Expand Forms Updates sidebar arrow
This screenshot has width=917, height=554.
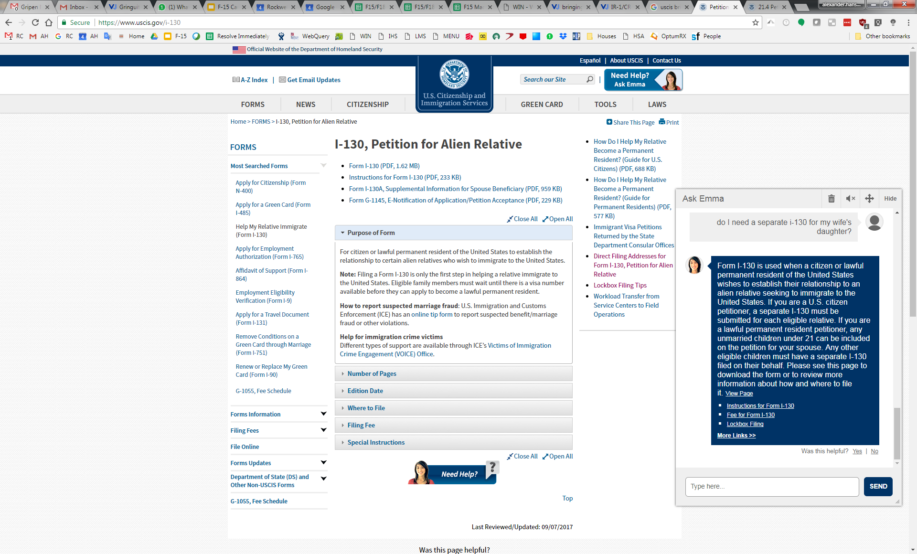(323, 462)
